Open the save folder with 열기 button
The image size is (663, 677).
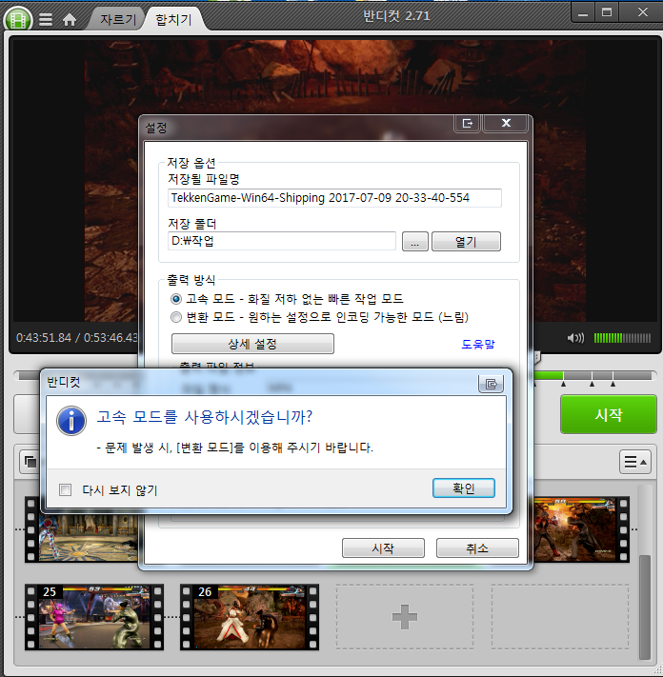[466, 241]
